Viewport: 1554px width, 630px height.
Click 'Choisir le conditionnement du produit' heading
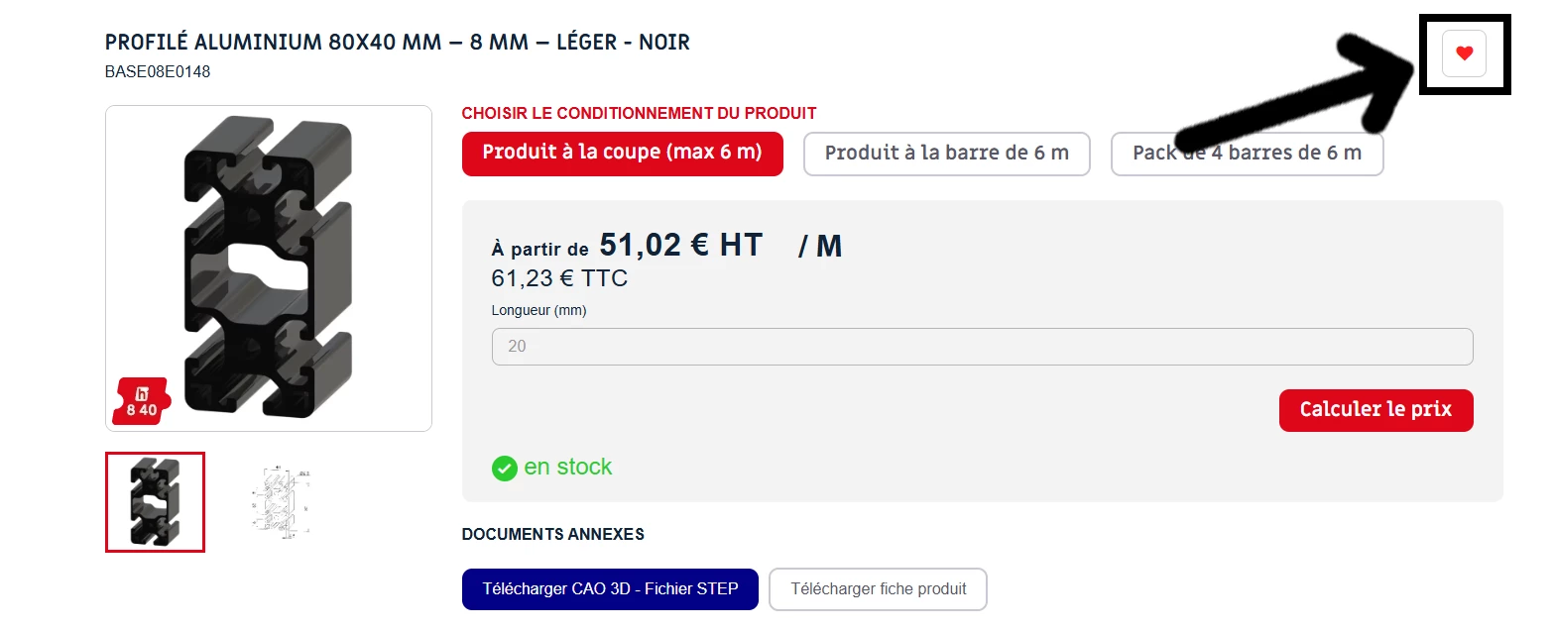coord(640,114)
